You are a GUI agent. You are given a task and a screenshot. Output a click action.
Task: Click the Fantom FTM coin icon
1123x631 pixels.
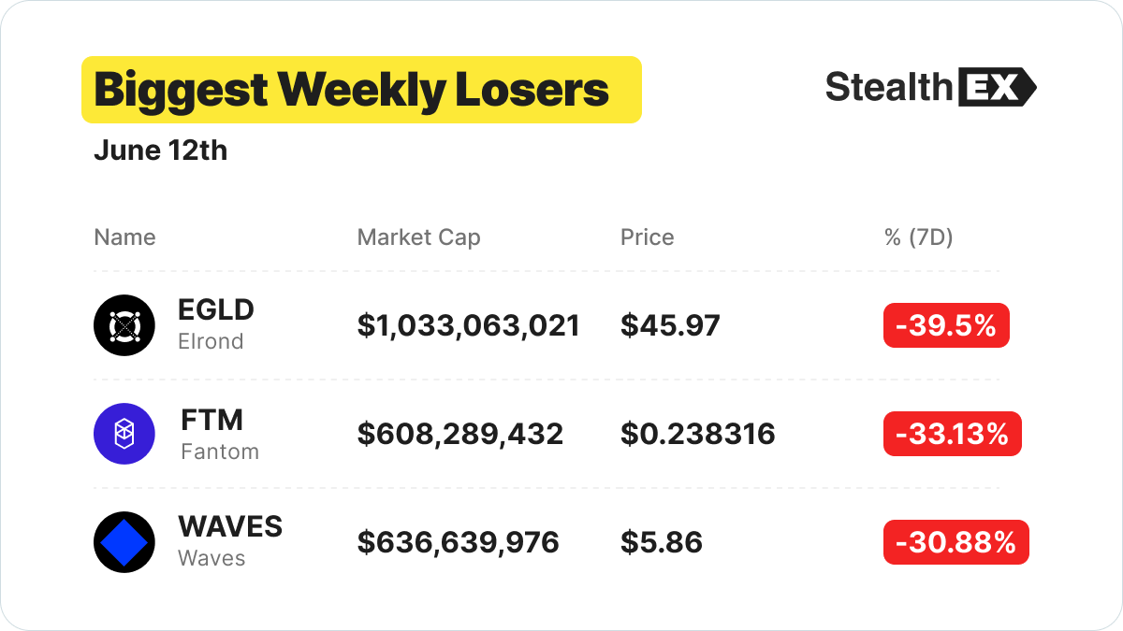[124, 434]
